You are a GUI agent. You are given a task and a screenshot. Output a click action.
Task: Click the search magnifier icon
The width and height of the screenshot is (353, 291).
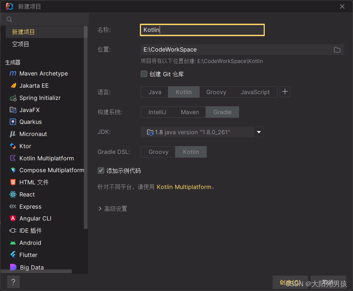(x=9, y=19)
